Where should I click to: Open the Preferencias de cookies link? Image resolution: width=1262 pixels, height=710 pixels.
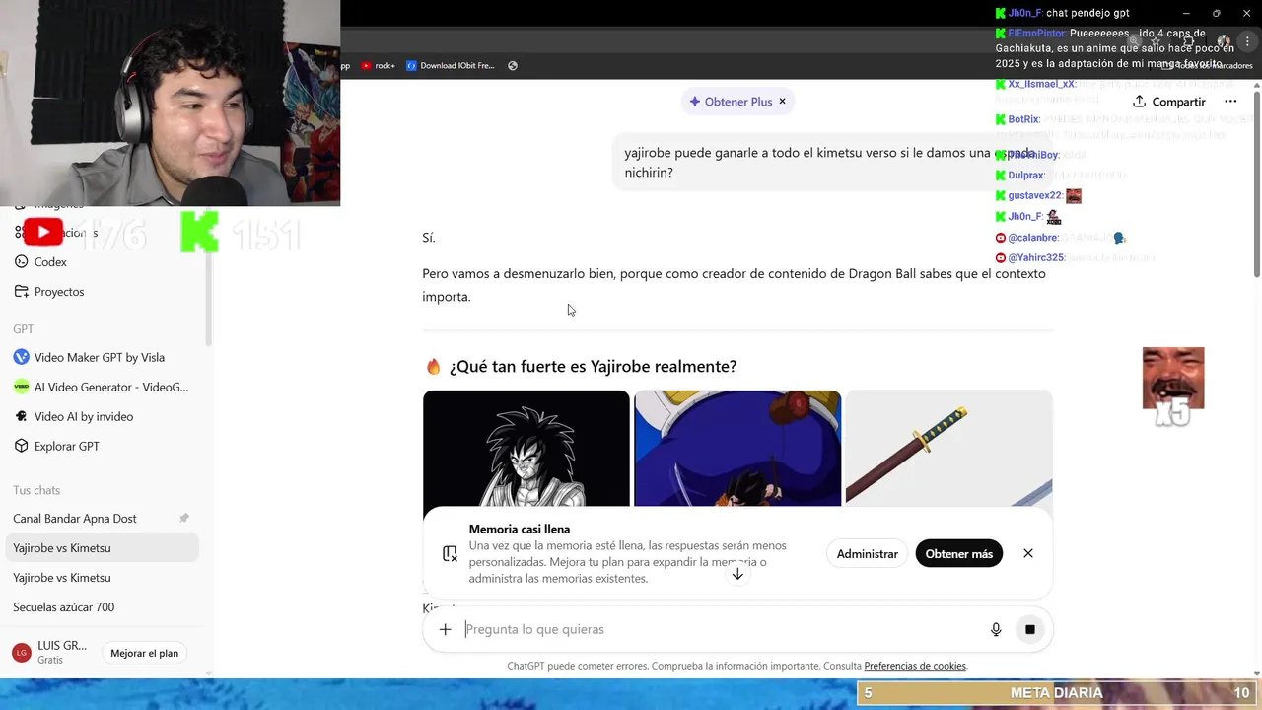[x=915, y=666]
